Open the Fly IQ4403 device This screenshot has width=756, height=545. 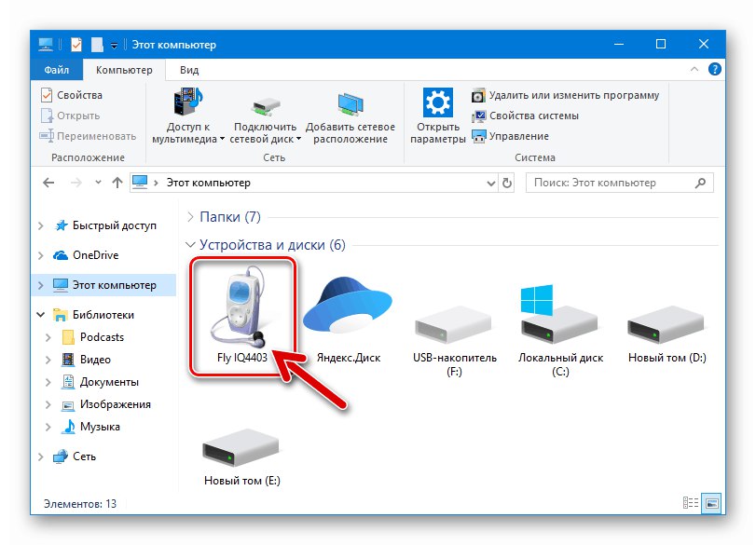241,316
